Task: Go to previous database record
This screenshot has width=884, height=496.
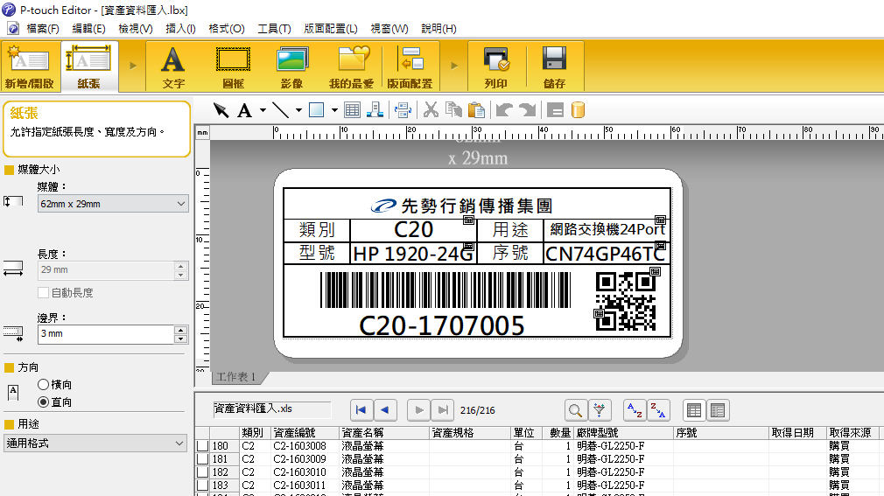Action: click(385, 410)
